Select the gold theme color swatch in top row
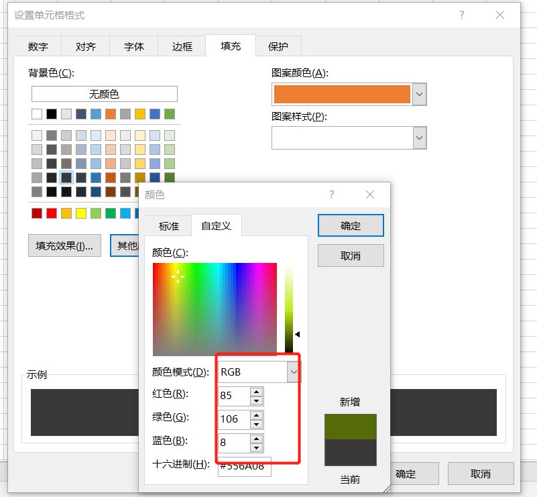The width and height of the screenshot is (537, 497). (x=139, y=114)
